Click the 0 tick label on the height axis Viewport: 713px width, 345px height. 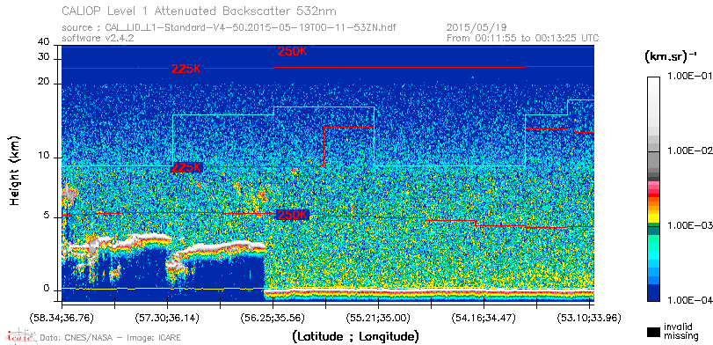[47, 289]
